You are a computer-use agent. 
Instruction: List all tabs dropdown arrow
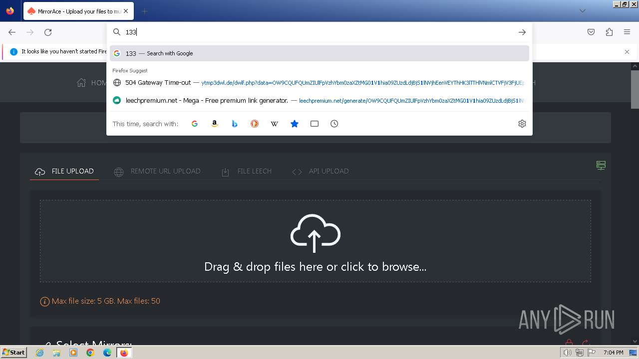[x=582, y=11]
